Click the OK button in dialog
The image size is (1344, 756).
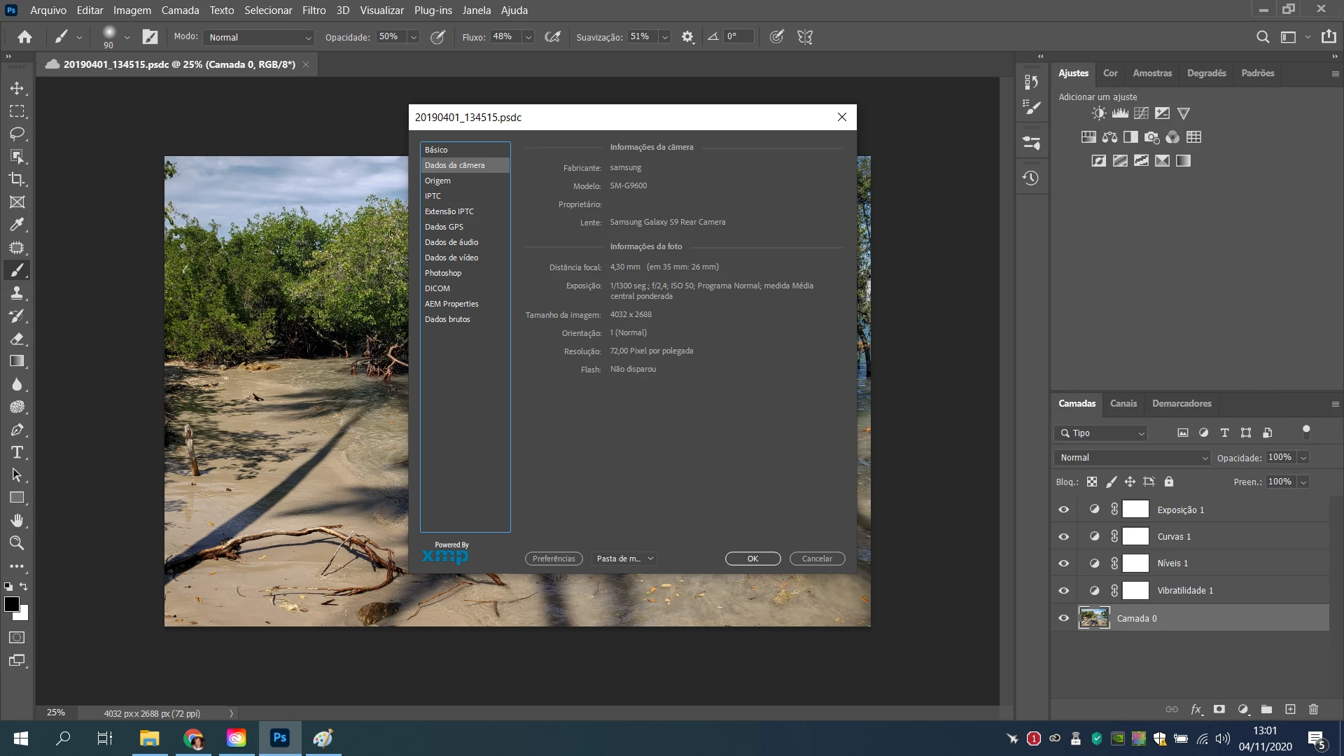pyautogui.click(x=752, y=559)
